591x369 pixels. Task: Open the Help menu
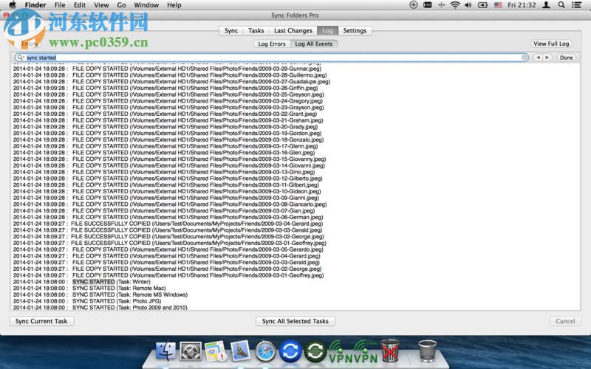[x=174, y=5]
